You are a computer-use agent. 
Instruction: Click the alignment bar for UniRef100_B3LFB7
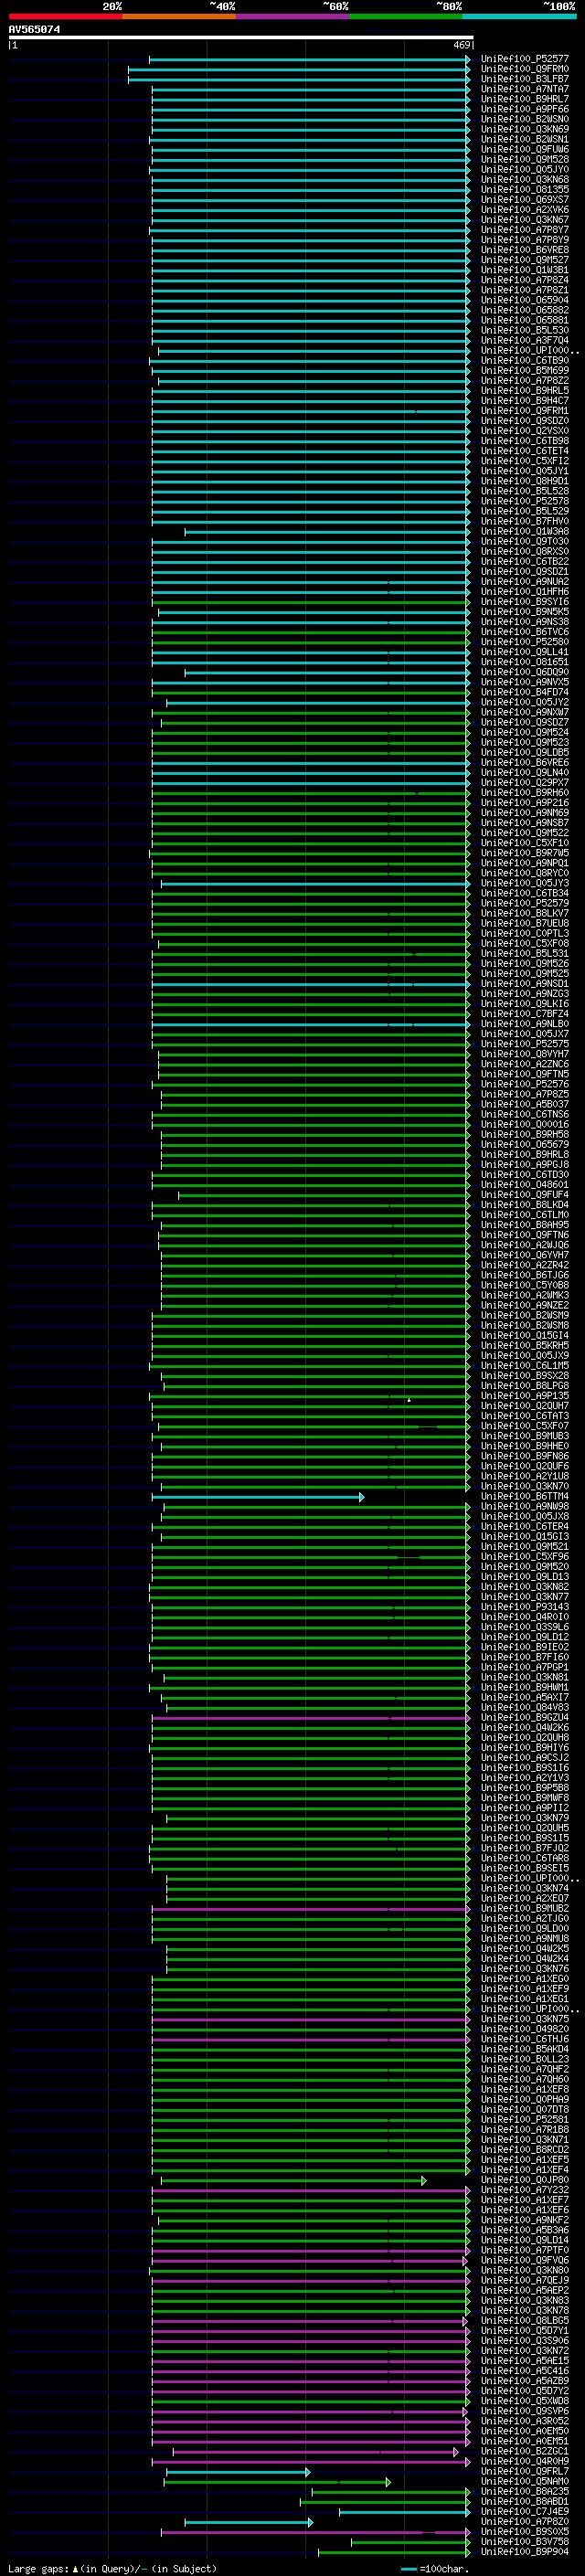pyautogui.click(x=299, y=79)
